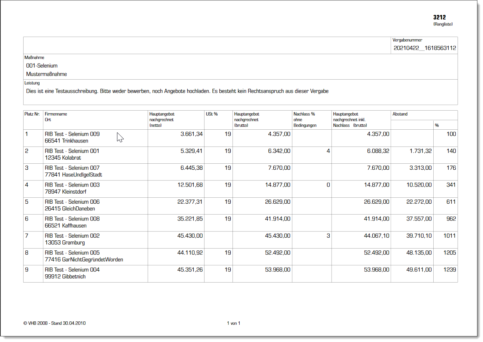Viewport: 483px width, 342px height.
Task: Click the net amount 12.501,68
Action: [190, 185]
